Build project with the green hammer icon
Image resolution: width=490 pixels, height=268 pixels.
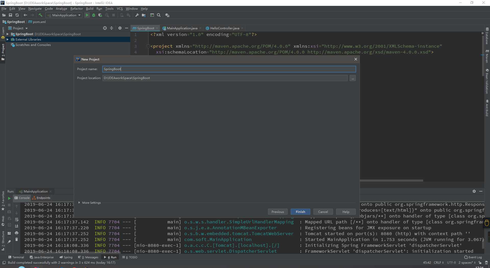tap(40, 15)
